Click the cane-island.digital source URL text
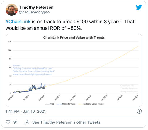Screen dimensions: 148x130 click(32, 74)
